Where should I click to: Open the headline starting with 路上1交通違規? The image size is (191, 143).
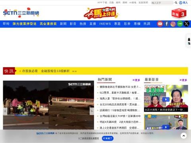point(119,128)
